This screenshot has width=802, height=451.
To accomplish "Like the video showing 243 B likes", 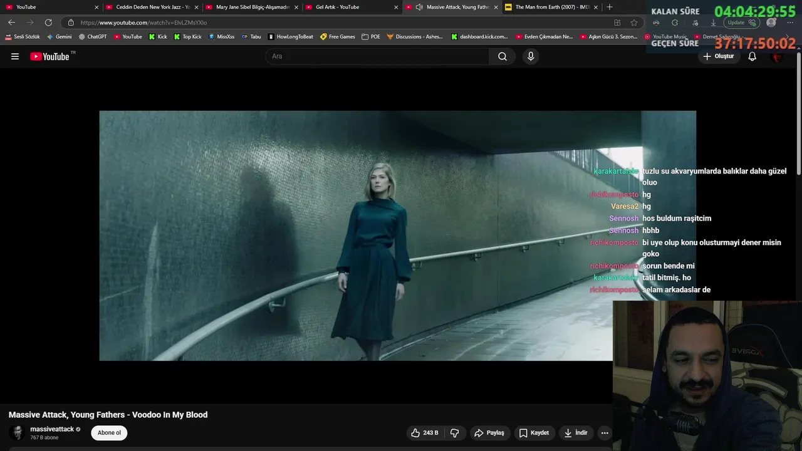I will click(x=425, y=433).
